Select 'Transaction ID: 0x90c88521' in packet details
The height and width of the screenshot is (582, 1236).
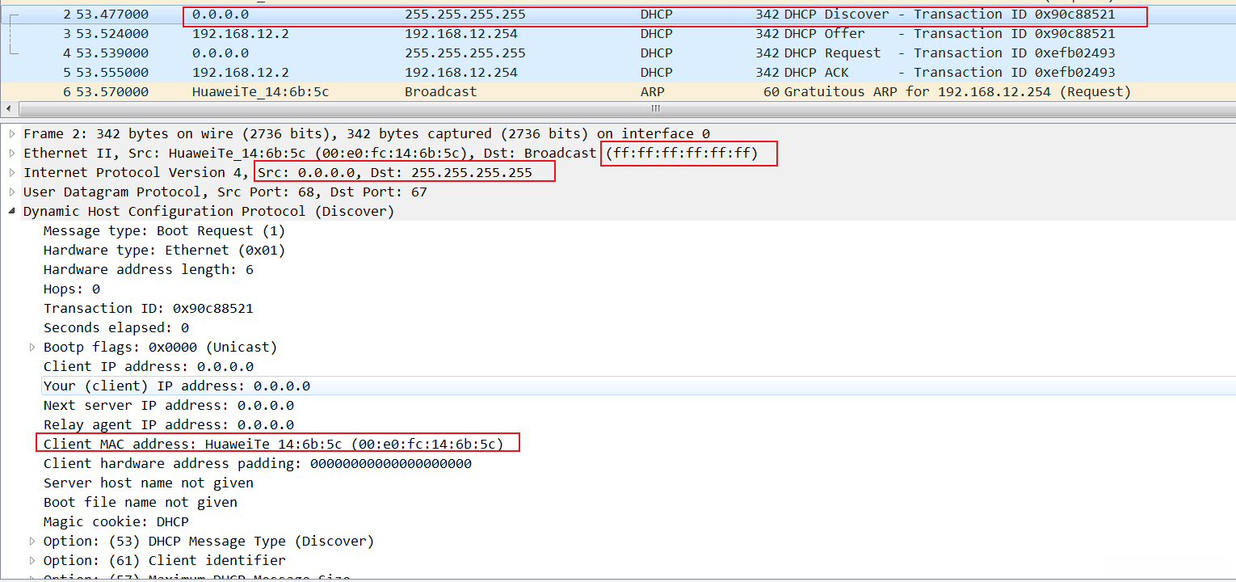point(148,308)
